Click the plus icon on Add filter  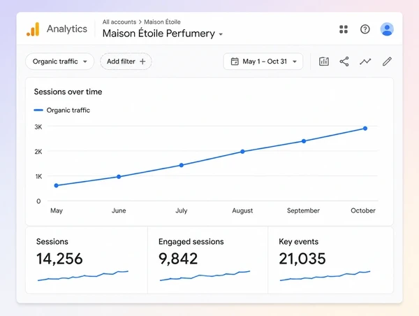tap(142, 62)
